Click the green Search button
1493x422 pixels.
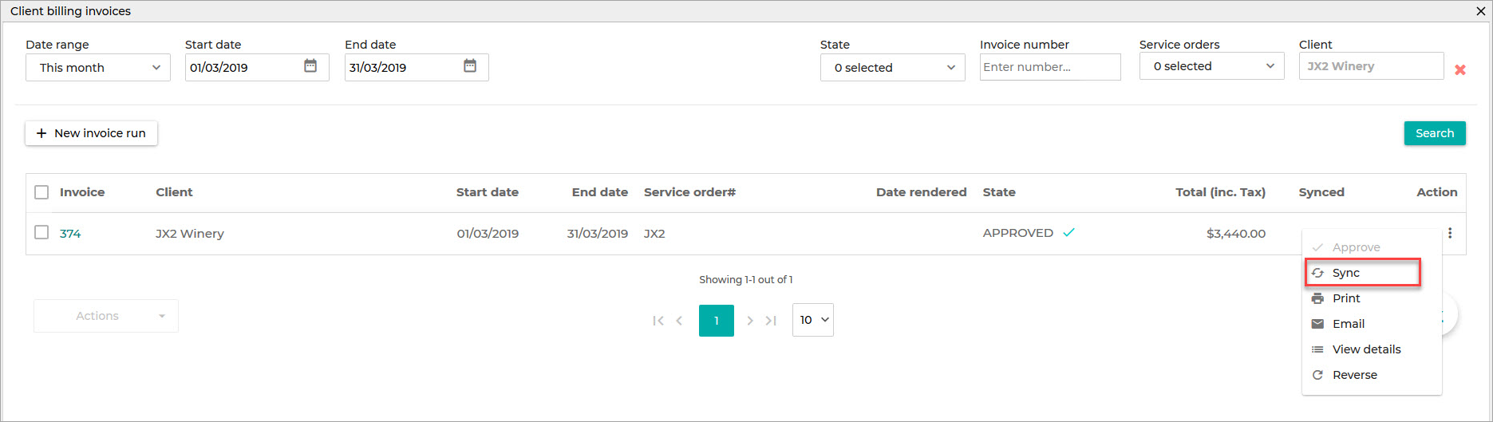click(1435, 133)
